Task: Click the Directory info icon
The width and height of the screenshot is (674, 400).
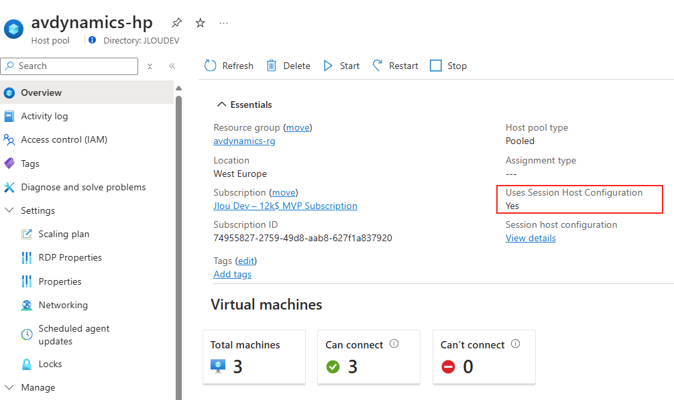Action: coord(93,40)
